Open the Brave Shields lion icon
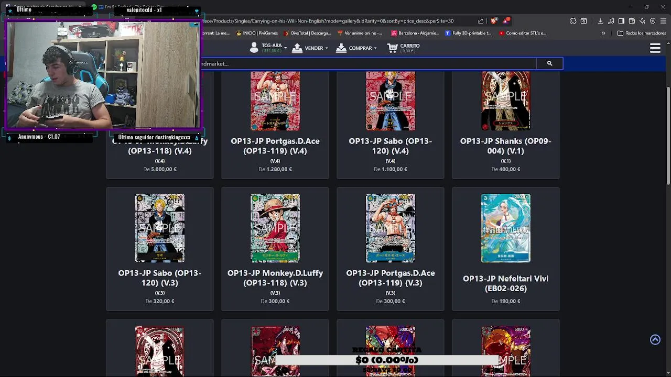Image resolution: width=671 pixels, height=377 pixels. [494, 21]
